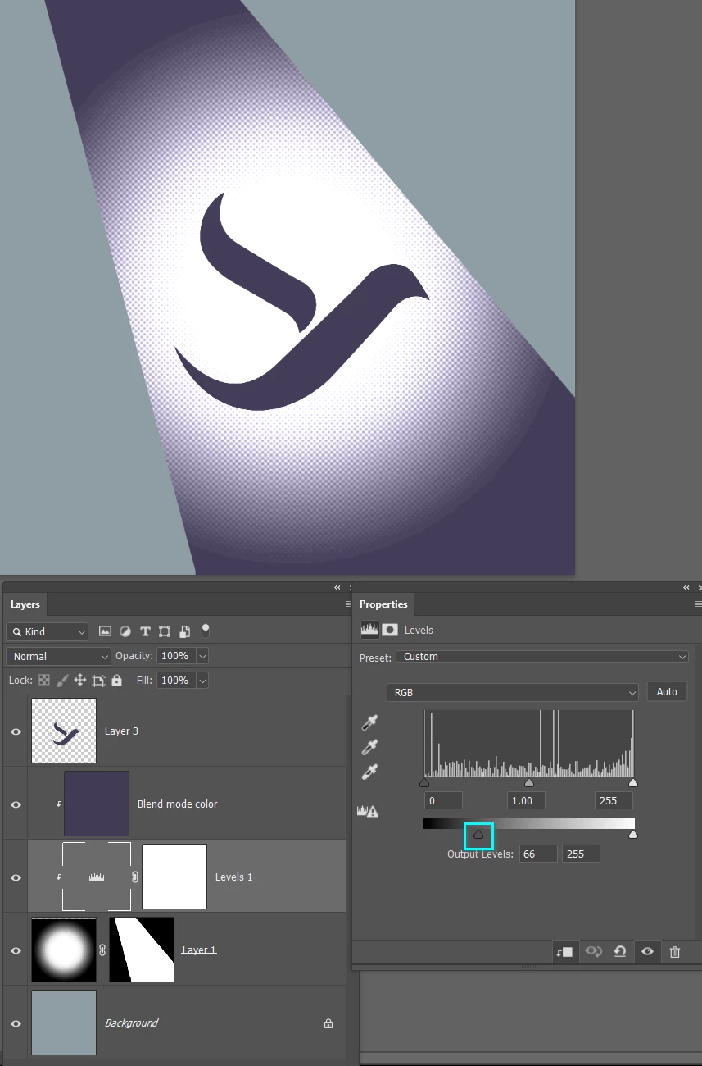The height and width of the screenshot is (1066, 702).
Task: Click the input midtone gray slider
Action: coord(529,783)
